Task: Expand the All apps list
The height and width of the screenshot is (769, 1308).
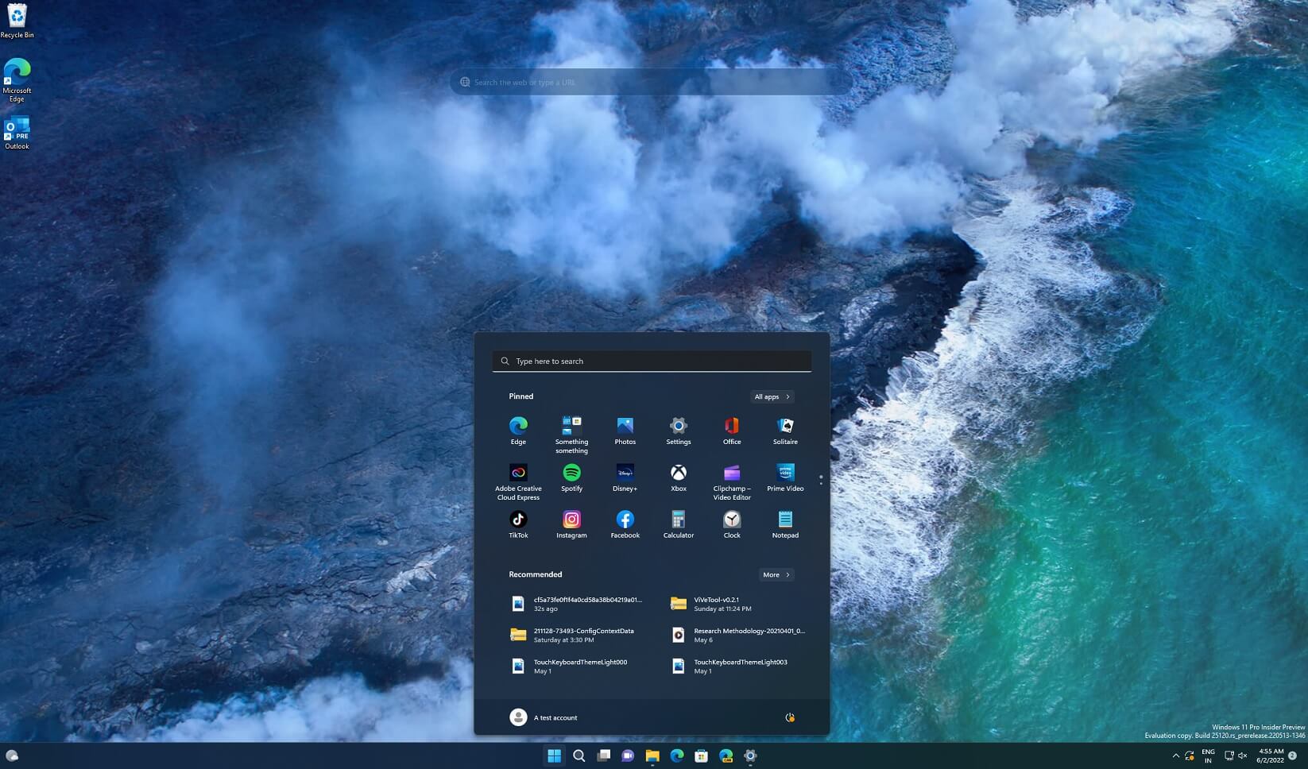Action: [771, 396]
